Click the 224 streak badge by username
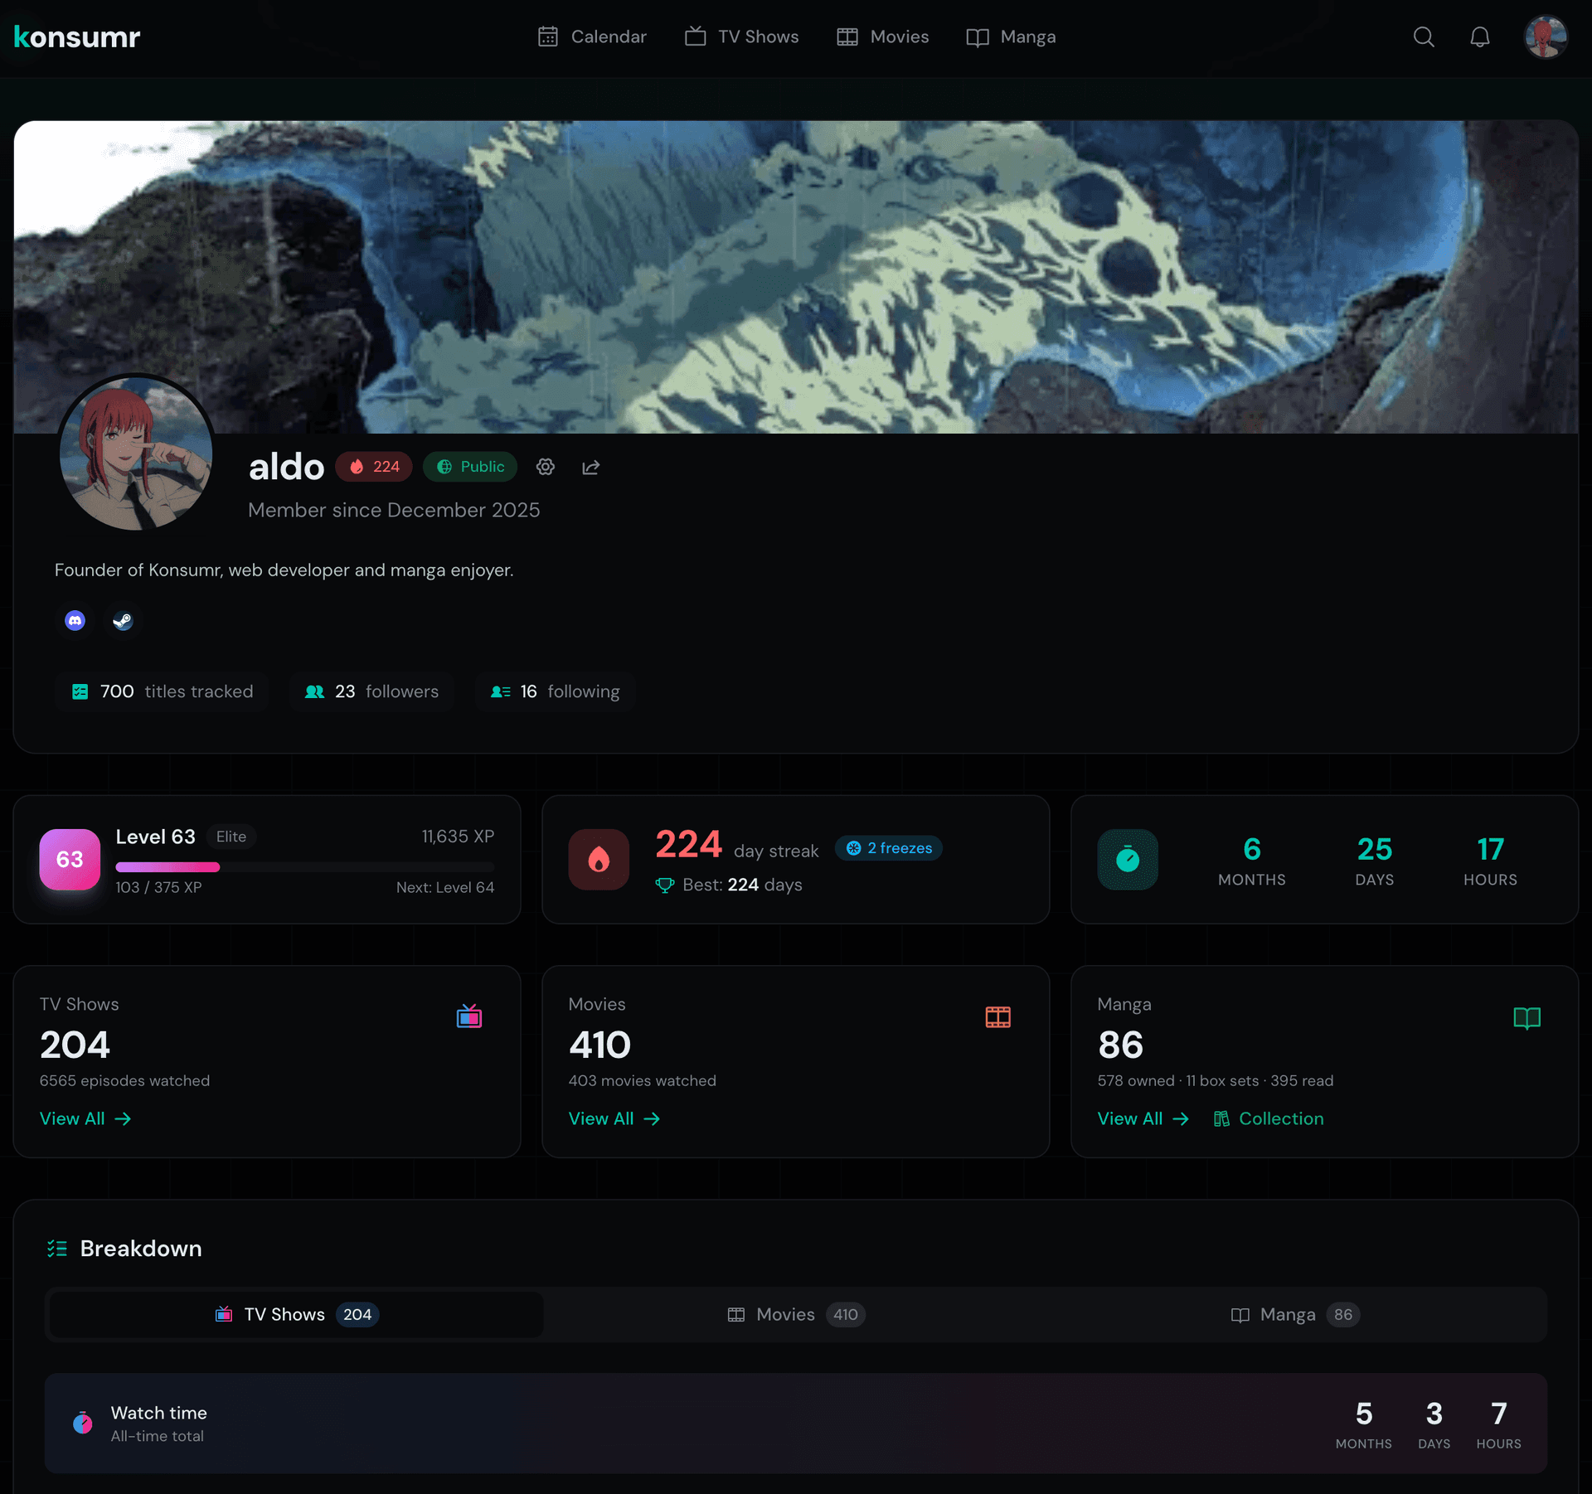The height and width of the screenshot is (1494, 1592). pyautogui.click(x=374, y=467)
